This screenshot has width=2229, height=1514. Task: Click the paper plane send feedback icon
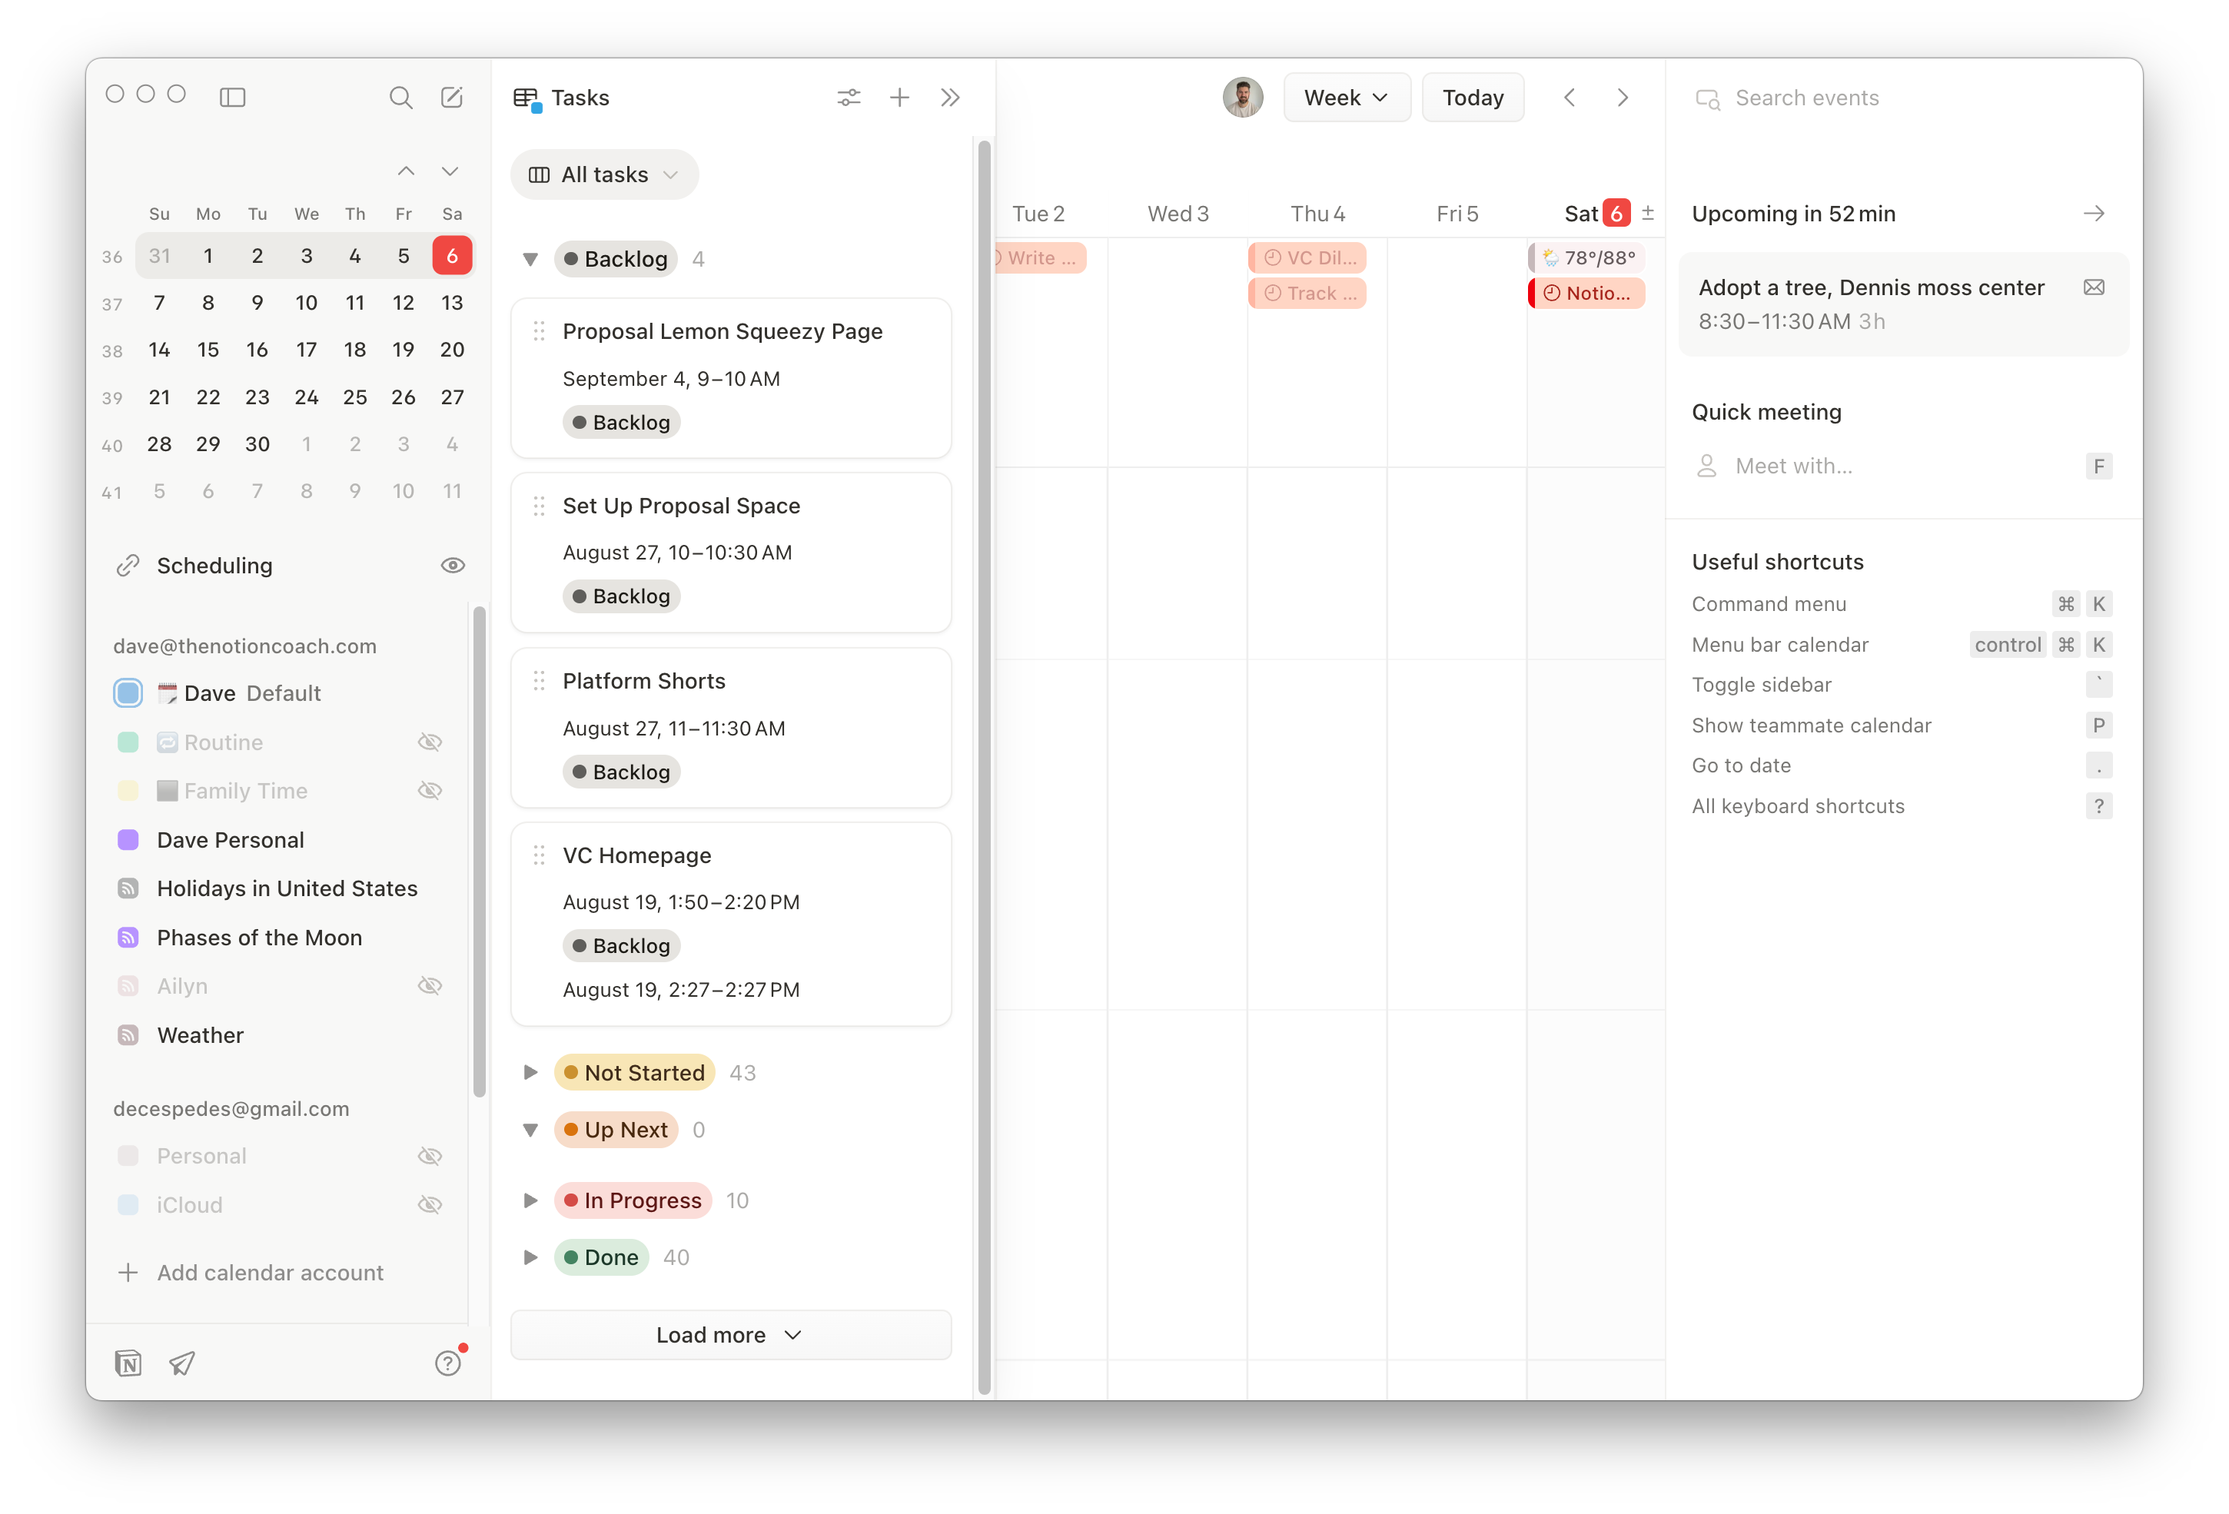(181, 1363)
